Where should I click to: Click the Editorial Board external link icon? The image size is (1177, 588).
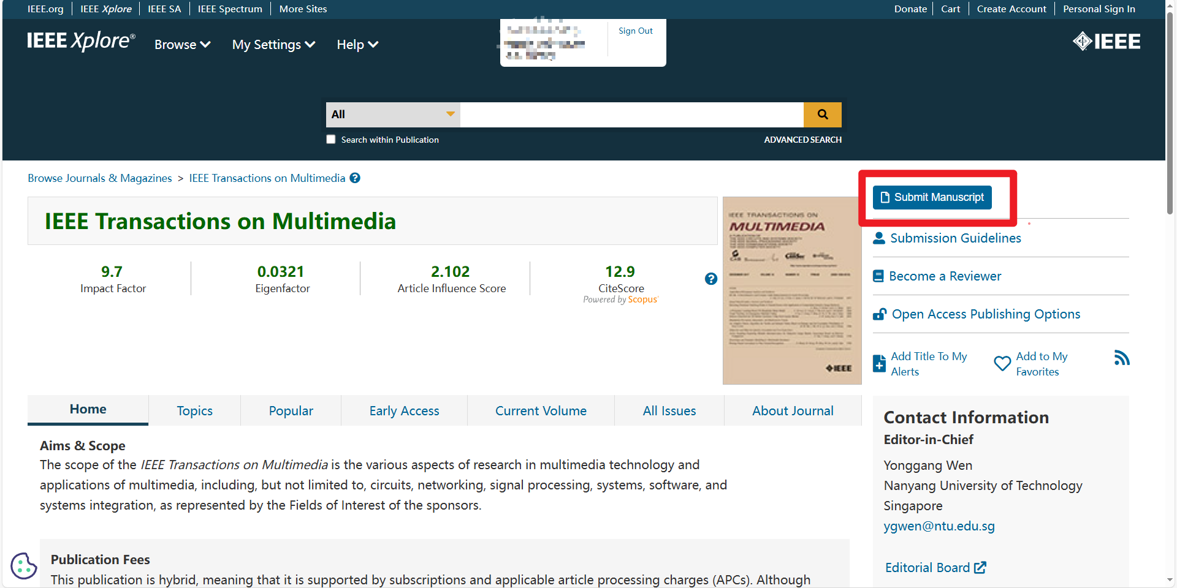(980, 568)
